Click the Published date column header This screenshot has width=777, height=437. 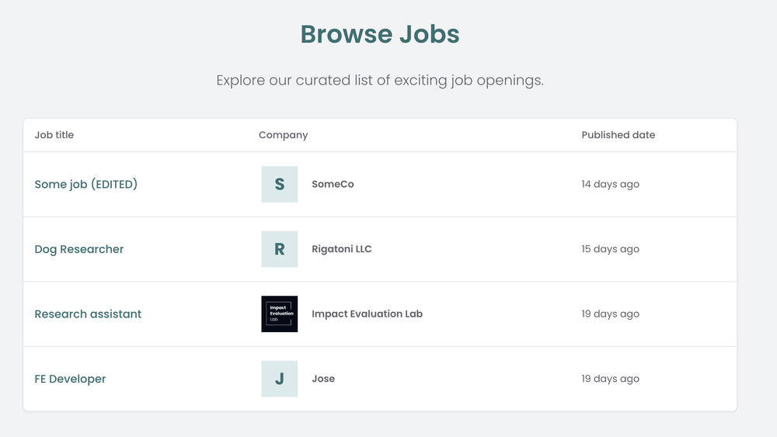coord(618,134)
